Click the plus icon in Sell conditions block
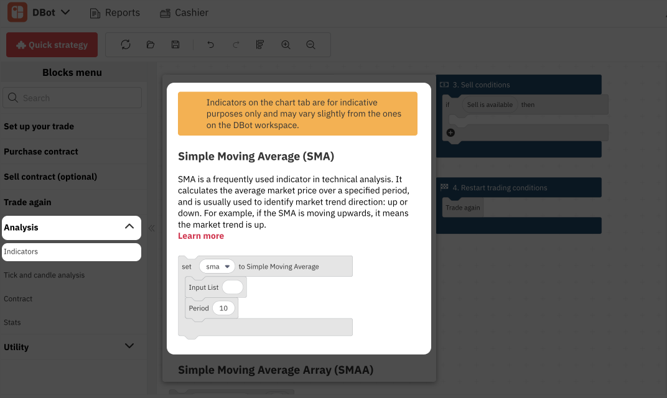The image size is (667, 398). [450, 132]
